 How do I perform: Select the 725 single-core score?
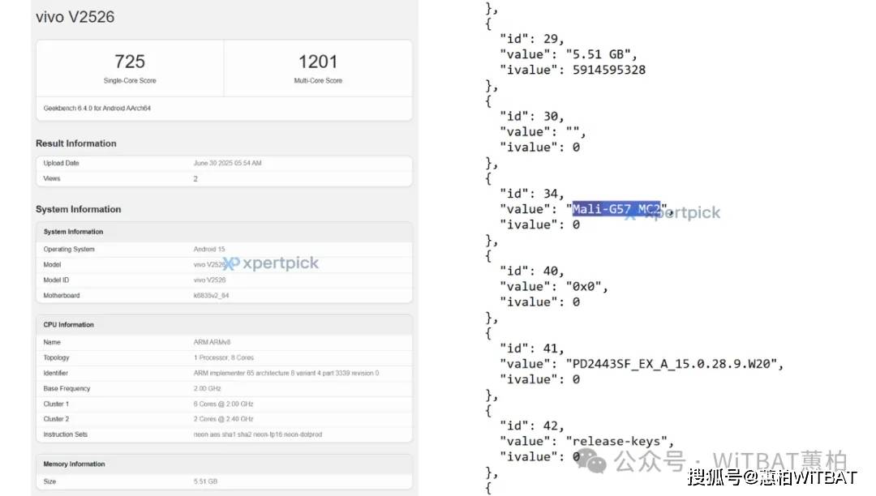click(130, 61)
